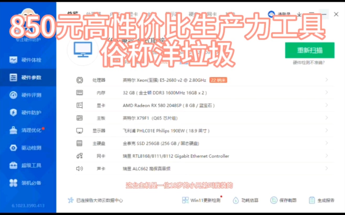This screenshot has width=345, height=215.
Task: Click the 显卡 graphics card icon
Action: click(x=80, y=105)
